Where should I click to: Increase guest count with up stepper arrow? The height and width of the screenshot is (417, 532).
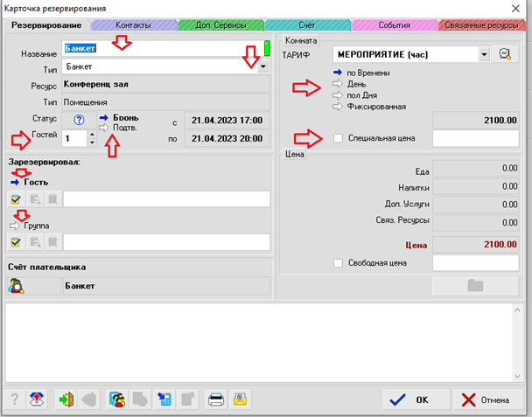tap(92, 133)
